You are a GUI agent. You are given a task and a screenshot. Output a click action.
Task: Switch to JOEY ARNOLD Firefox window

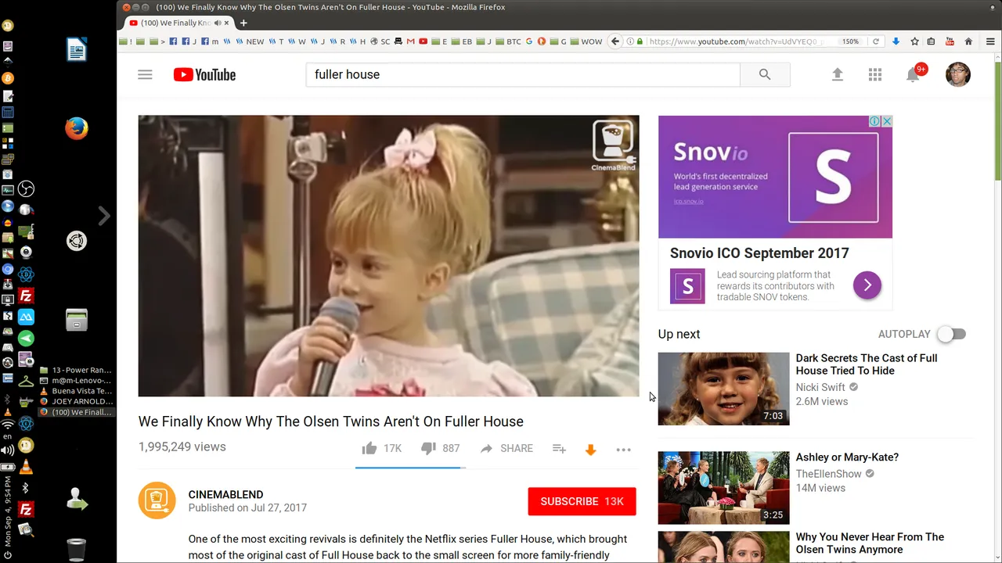(77, 402)
